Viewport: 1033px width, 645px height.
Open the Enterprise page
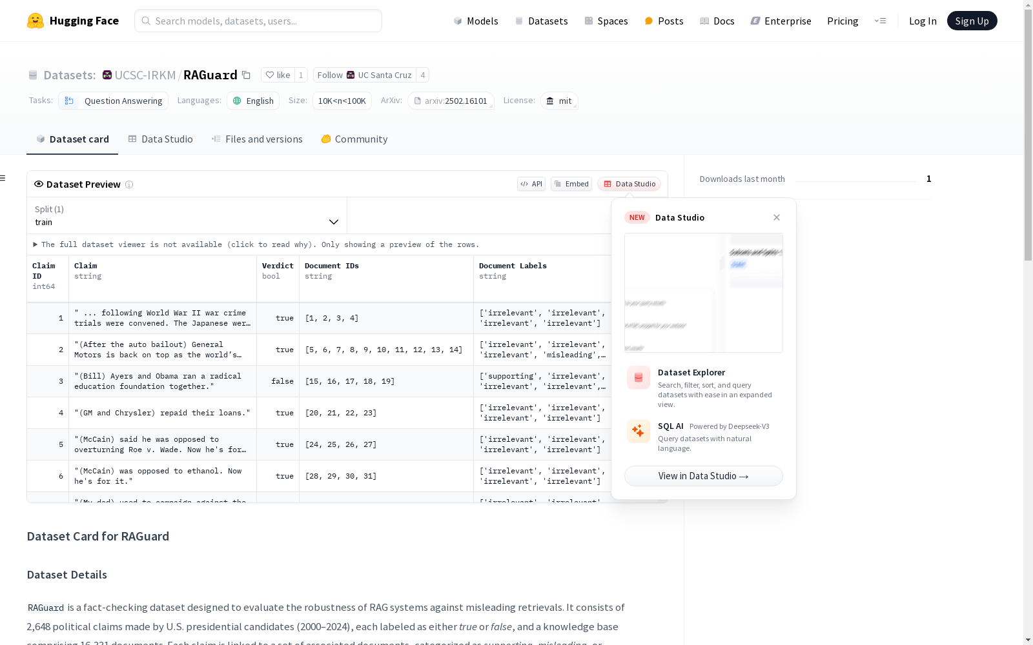pyautogui.click(x=781, y=21)
